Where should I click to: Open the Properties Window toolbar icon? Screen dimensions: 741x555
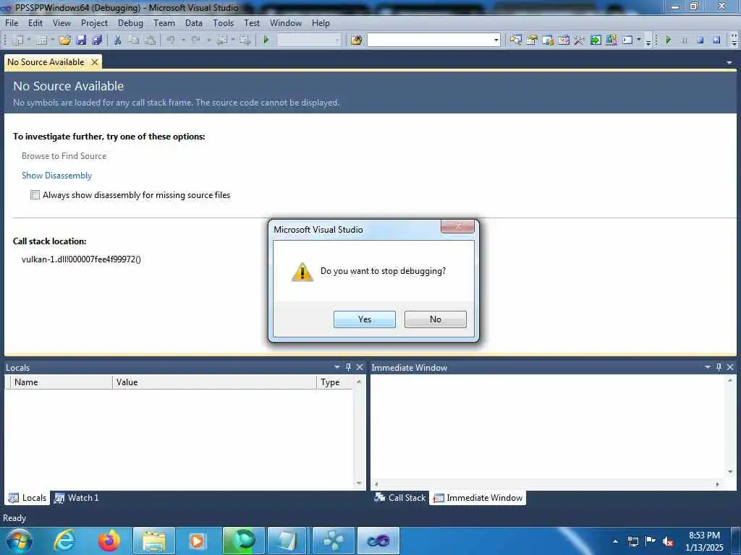(x=532, y=40)
